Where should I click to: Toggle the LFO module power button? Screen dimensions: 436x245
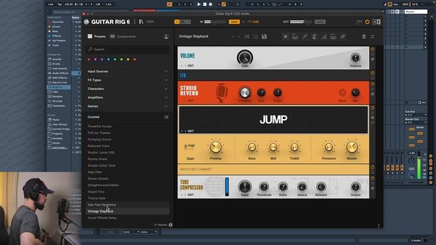pos(373,73)
